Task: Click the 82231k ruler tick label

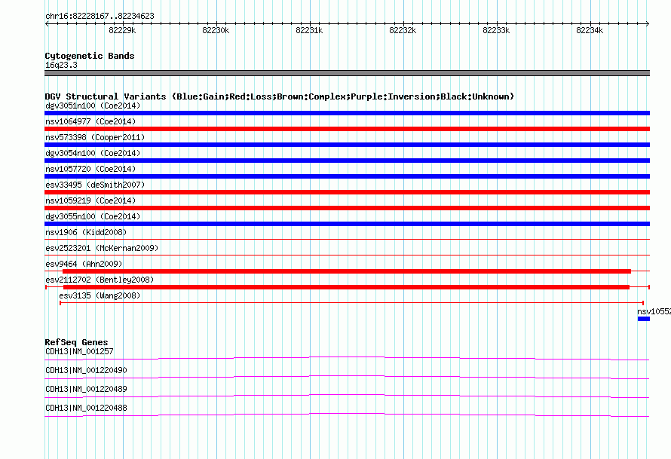Action: point(309,30)
